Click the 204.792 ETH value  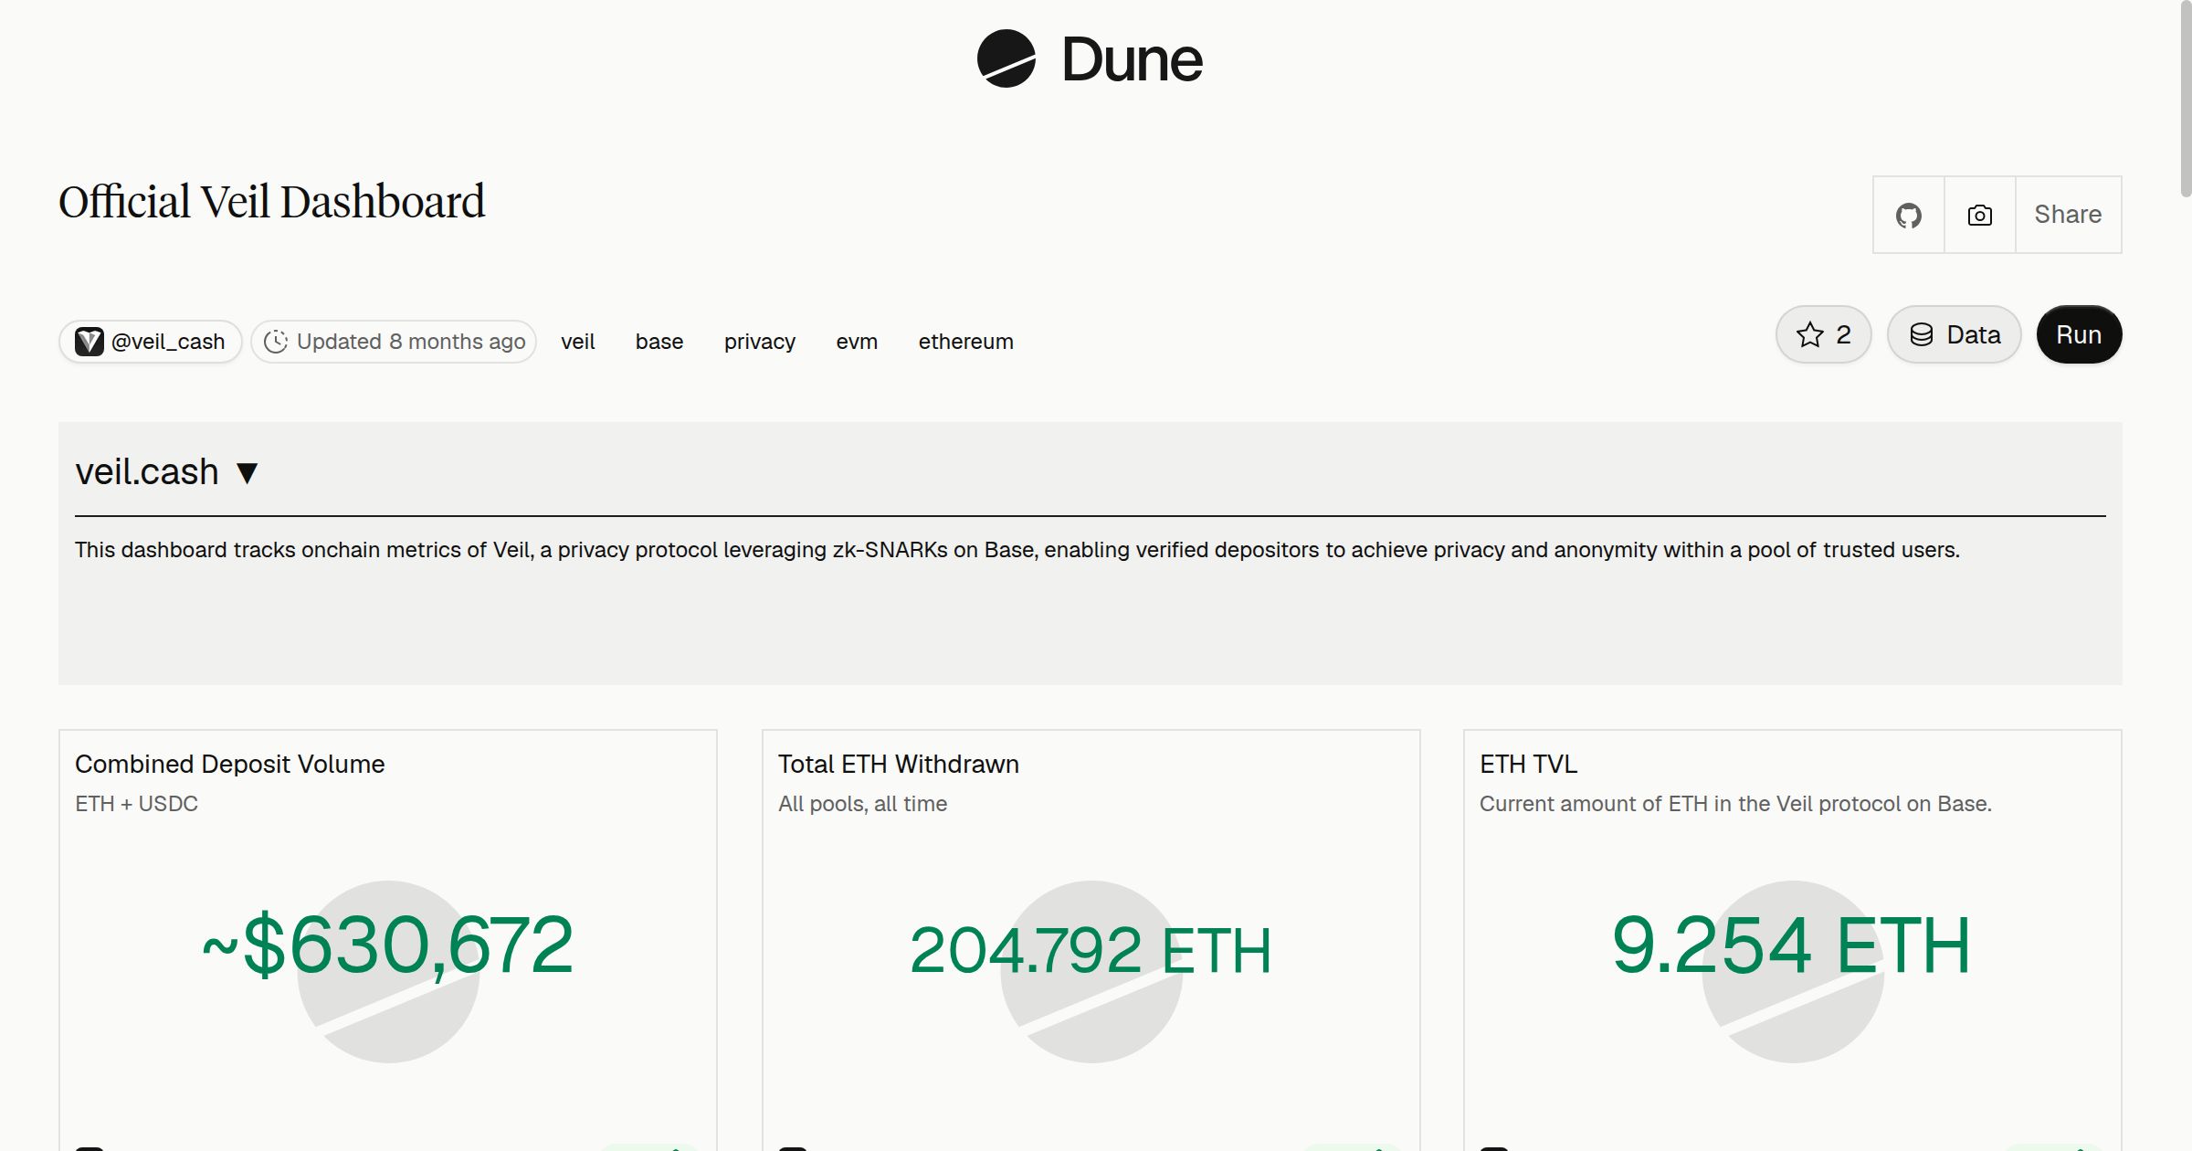coord(1091,950)
